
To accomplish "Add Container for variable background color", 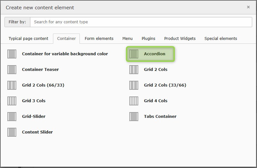I will pyautogui.click(x=65, y=54).
